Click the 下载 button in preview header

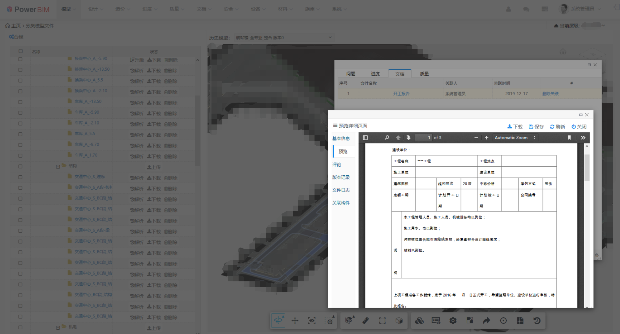[515, 127]
